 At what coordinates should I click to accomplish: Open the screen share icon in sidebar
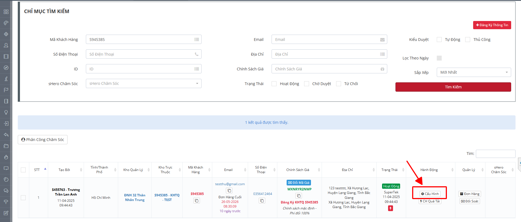coord(6,168)
